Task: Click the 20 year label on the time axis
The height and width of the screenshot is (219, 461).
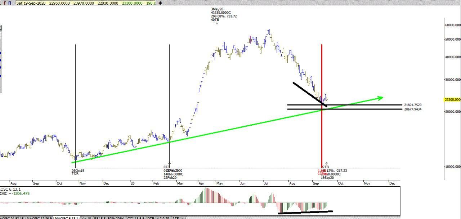Action: (x=133, y=183)
